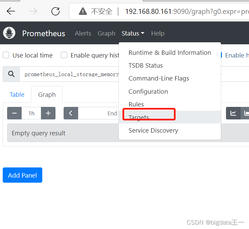Select Command-Line Flags menu item

pyautogui.click(x=170, y=78)
